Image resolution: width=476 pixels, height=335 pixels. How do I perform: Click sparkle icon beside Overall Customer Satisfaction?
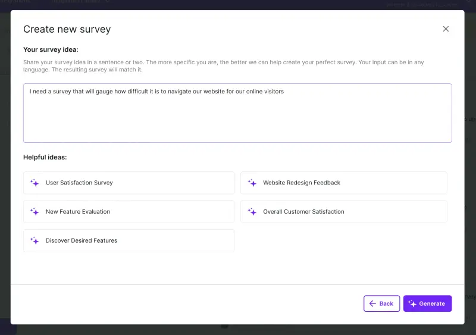pos(252,211)
